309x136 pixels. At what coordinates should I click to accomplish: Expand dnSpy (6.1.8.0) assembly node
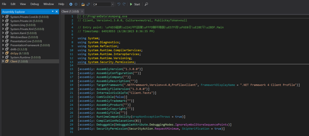pos(3,53)
